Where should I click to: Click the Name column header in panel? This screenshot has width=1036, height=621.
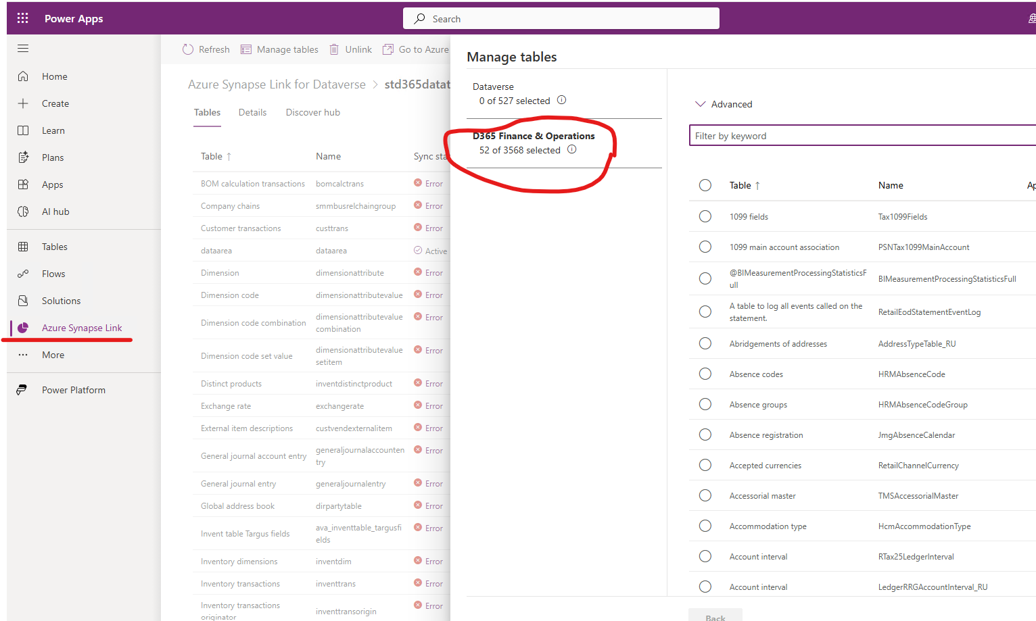tap(891, 185)
